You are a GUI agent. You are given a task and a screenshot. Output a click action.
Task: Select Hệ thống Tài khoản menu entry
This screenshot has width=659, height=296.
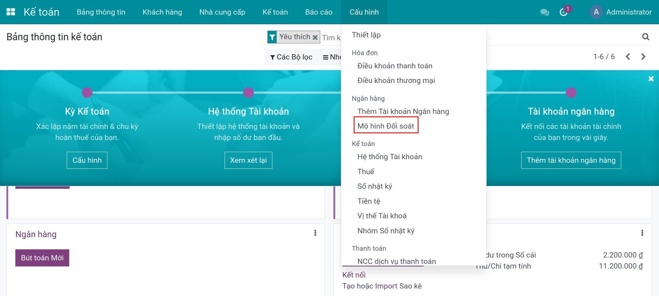pos(390,157)
